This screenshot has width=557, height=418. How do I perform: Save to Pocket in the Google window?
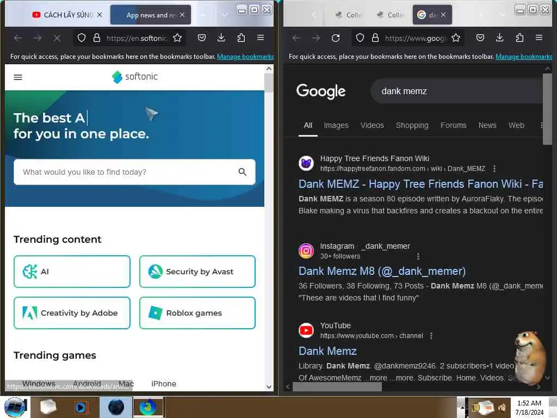[x=480, y=38]
